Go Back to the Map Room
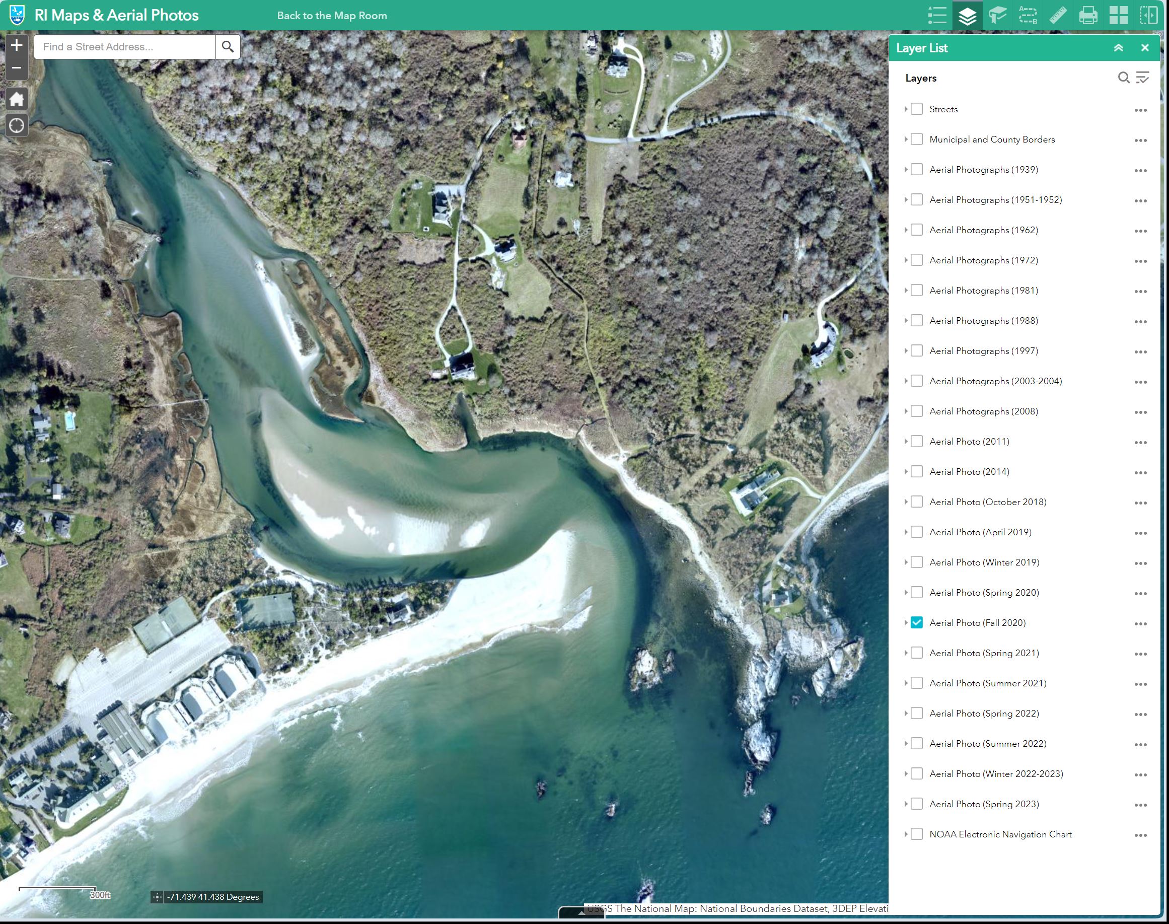The width and height of the screenshot is (1169, 924). 332,15
